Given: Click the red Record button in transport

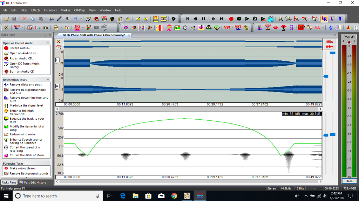Looking at the screenshot, I should [x=231, y=19].
